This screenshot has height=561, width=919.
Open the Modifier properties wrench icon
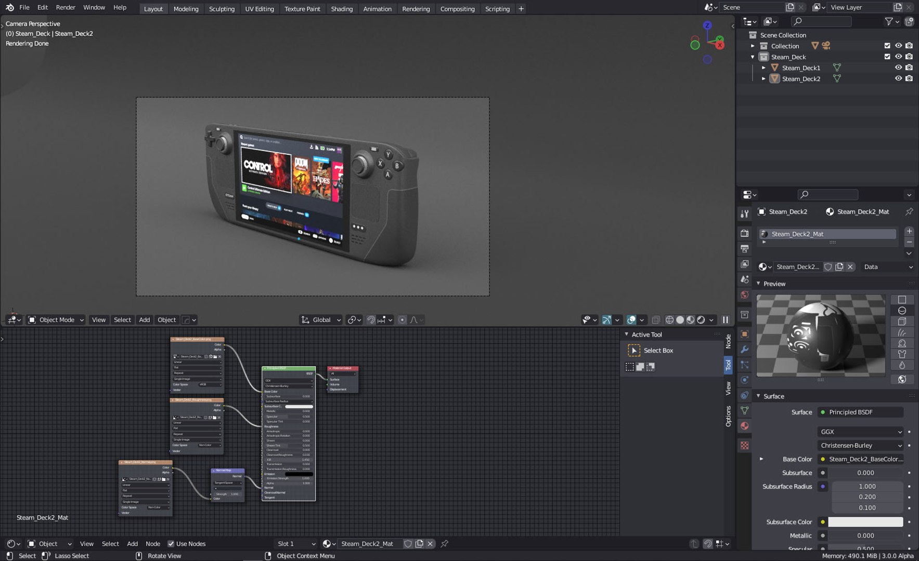click(x=745, y=349)
